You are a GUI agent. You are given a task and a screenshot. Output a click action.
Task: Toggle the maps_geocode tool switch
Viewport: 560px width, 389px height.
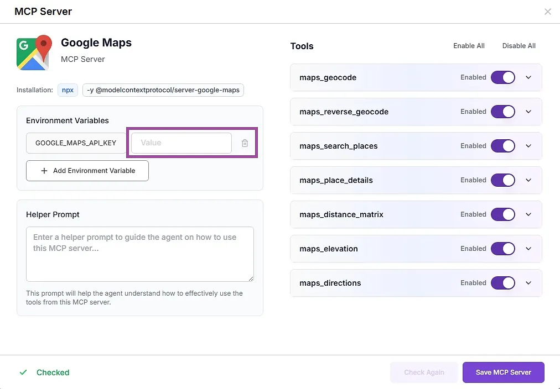coord(503,77)
